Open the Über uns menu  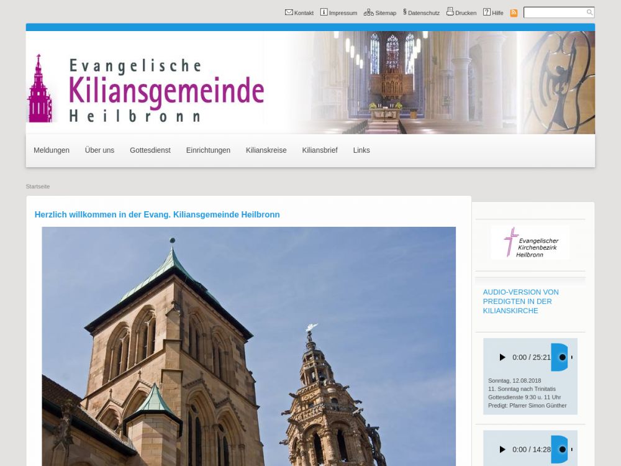click(99, 150)
